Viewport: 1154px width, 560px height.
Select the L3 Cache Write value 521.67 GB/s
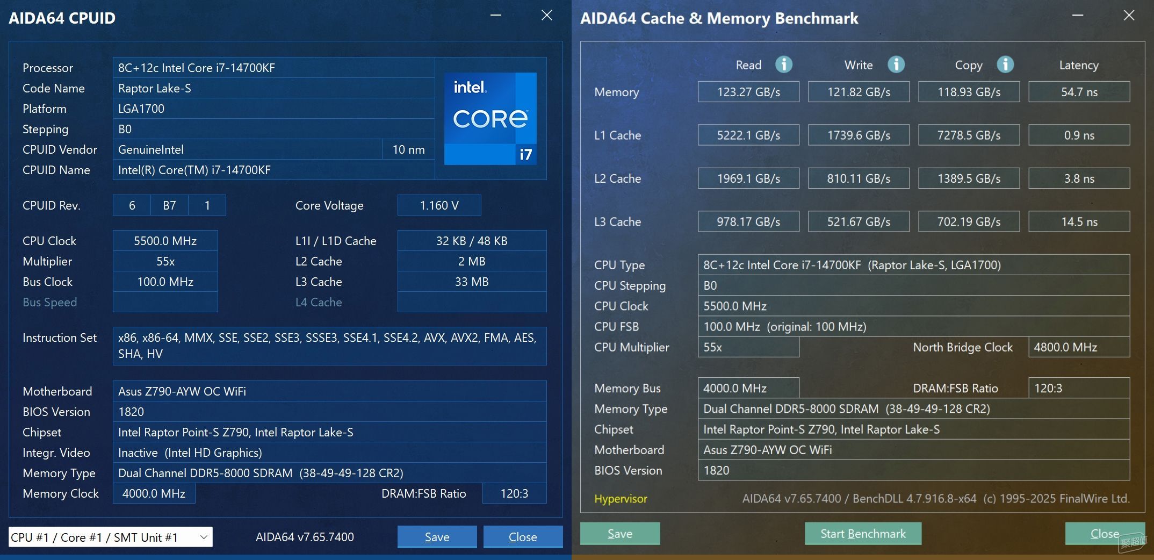859,221
